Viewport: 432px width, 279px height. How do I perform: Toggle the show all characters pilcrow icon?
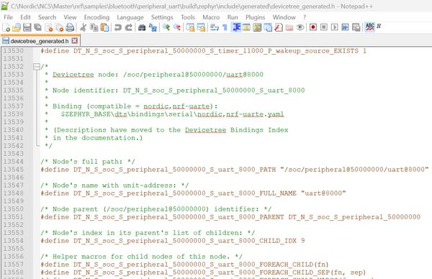click(225, 27)
